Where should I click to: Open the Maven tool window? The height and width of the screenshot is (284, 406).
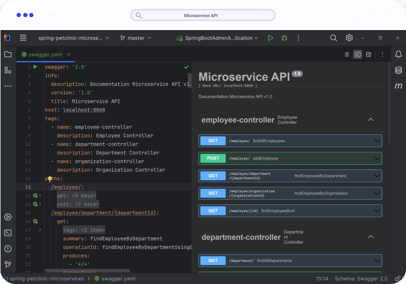(x=398, y=86)
